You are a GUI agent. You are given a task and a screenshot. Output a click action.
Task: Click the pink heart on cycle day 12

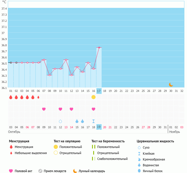point(71,109)
